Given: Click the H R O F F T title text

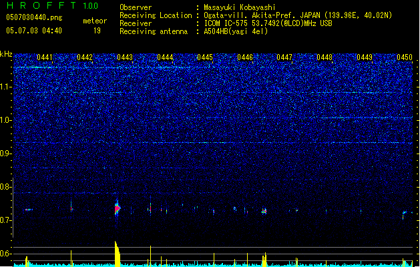Looking at the screenshot, I should 41,5.
